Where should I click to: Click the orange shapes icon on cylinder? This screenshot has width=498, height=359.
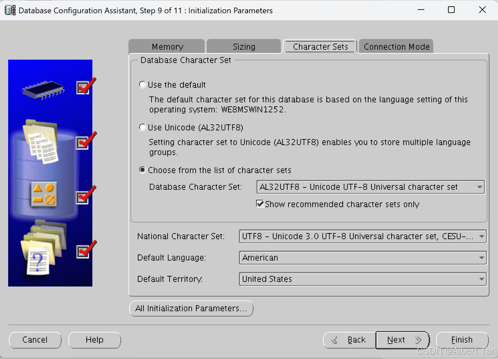[44, 194]
